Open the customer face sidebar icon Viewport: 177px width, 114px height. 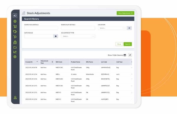[x=15, y=21]
